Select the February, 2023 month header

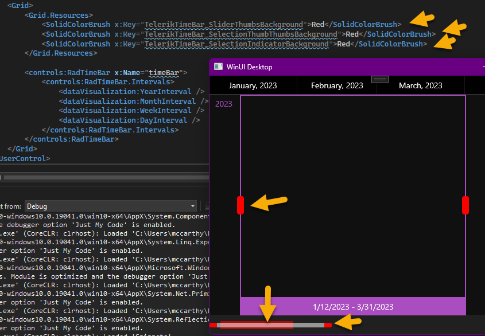(x=337, y=85)
